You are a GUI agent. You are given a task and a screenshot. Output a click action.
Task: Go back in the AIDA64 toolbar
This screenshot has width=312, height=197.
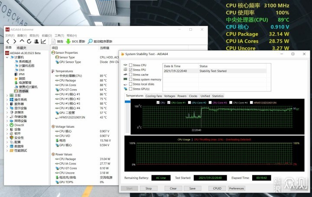8,41
